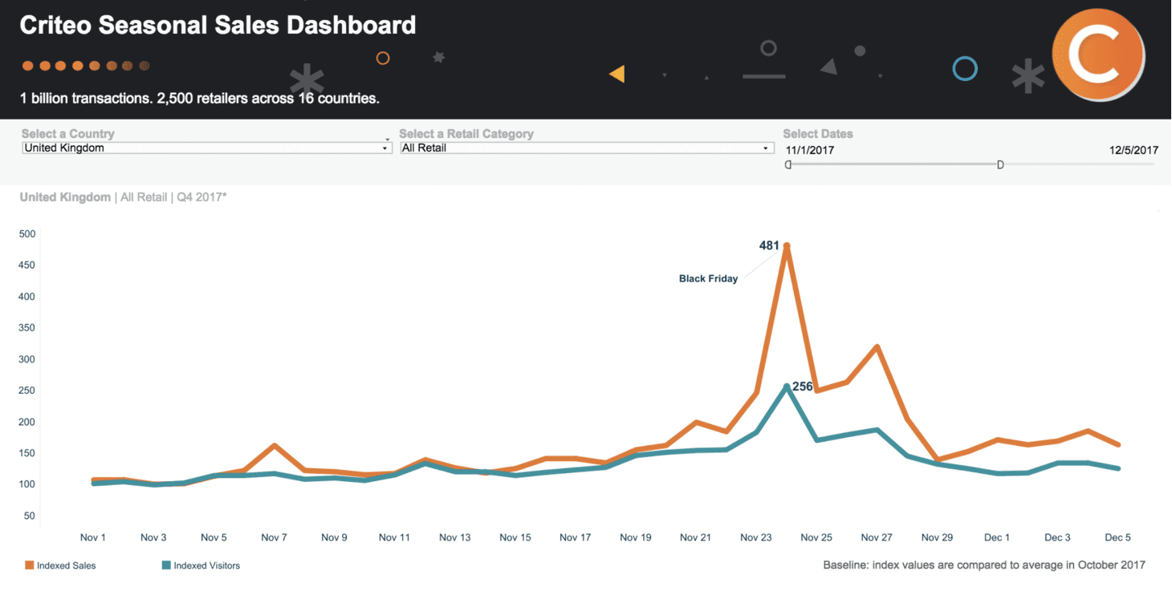The image size is (1172, 595).
Task: Open the Select a Retail Category dropdown
Action: (586, 148)
